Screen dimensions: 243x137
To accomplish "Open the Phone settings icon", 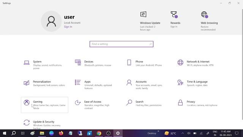I will (x=129, y=62).
